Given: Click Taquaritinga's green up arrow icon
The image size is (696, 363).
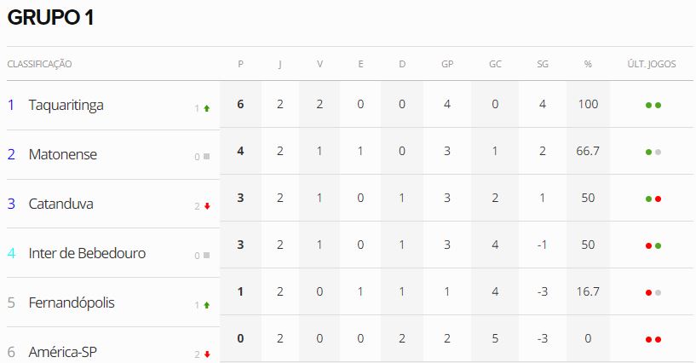Looking at the screenshot, I should point(206,108).
